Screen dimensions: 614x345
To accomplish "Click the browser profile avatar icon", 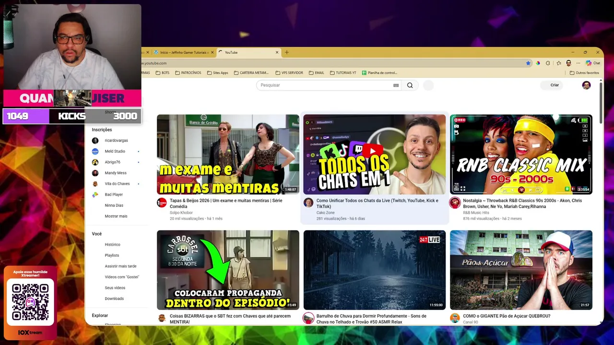I will 568,63.
